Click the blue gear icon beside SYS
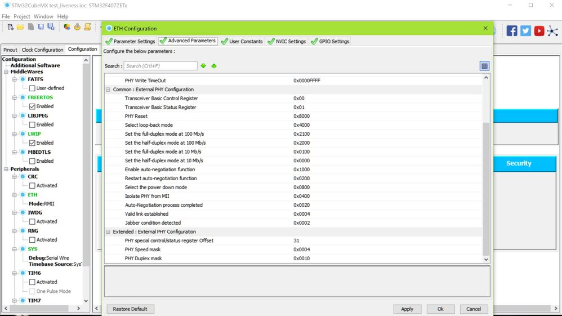The width and height of the screenshot is (562, 316). point(23,249)
